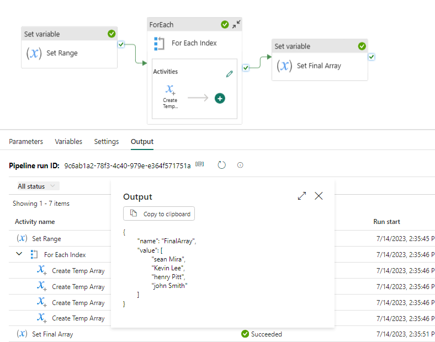The height and width of the screenshot is (342, 435).
Task: Click "FinalArray" name in output JSON
Action: (179, 241)
